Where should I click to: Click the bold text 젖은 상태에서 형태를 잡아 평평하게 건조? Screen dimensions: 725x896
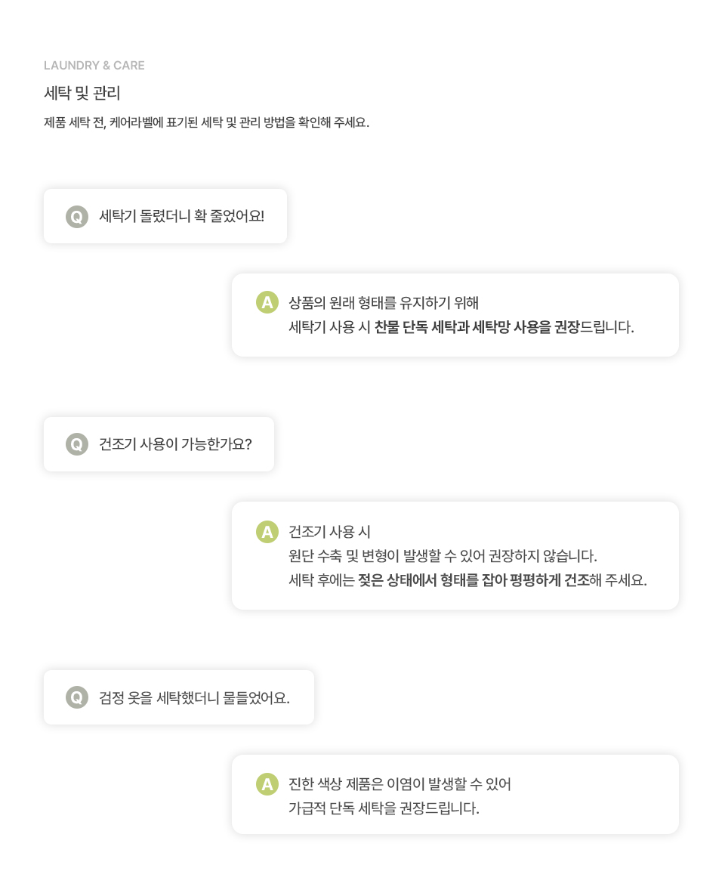pos(474,580)
